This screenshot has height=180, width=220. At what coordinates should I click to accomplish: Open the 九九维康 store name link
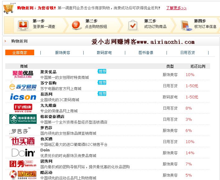(x=48, y=106)
